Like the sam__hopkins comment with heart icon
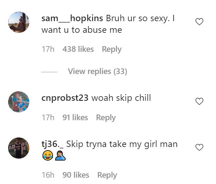 click(199, 22)
